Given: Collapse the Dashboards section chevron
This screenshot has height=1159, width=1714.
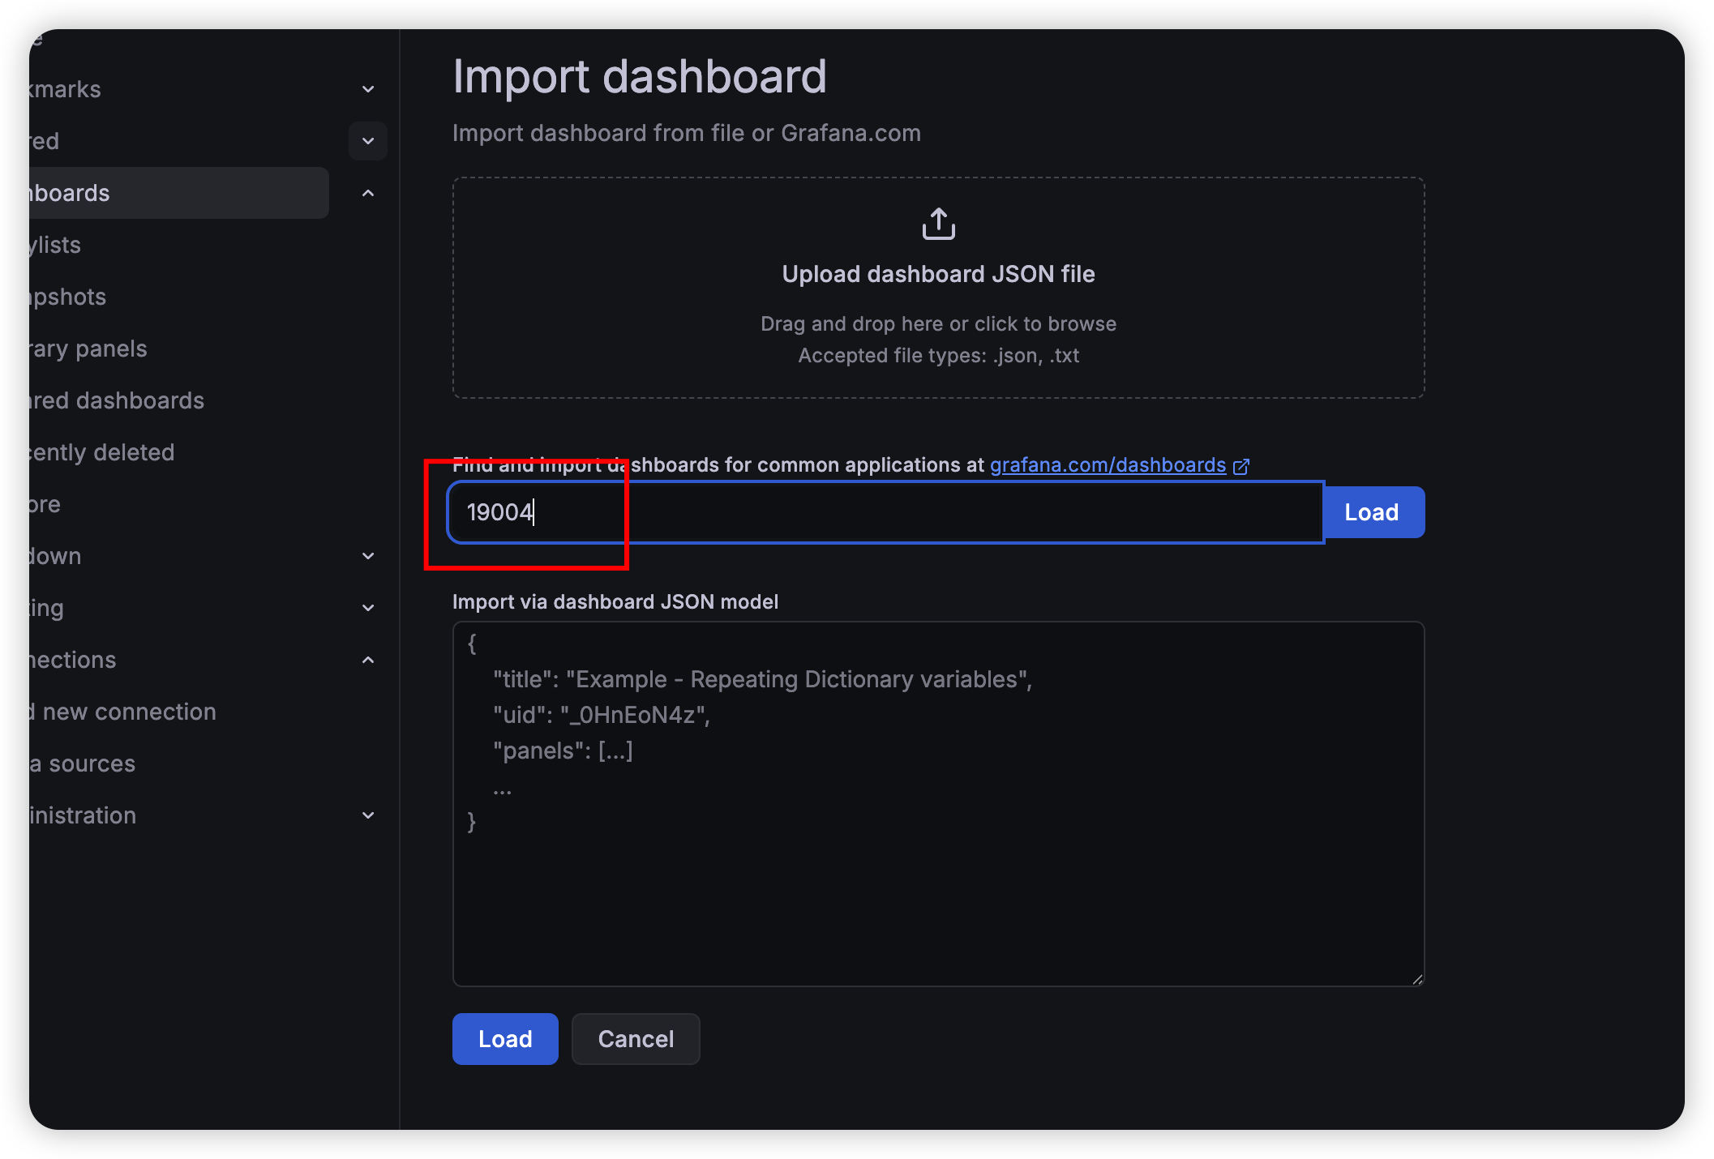Looking at the screenshot, I should coord(368,193).
